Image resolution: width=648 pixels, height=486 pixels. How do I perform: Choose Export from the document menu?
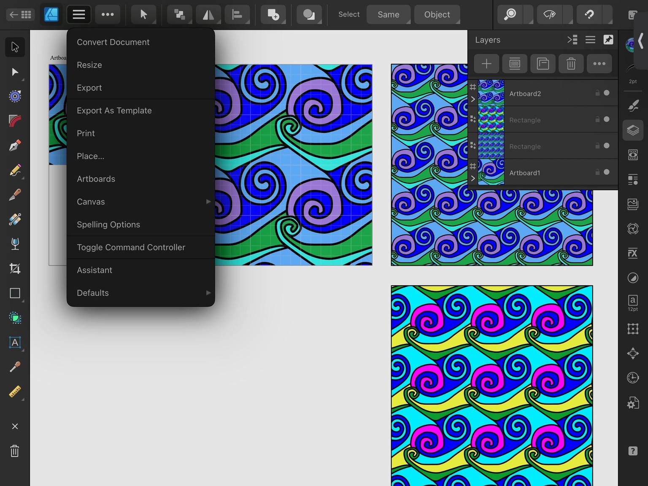(141, 88)
